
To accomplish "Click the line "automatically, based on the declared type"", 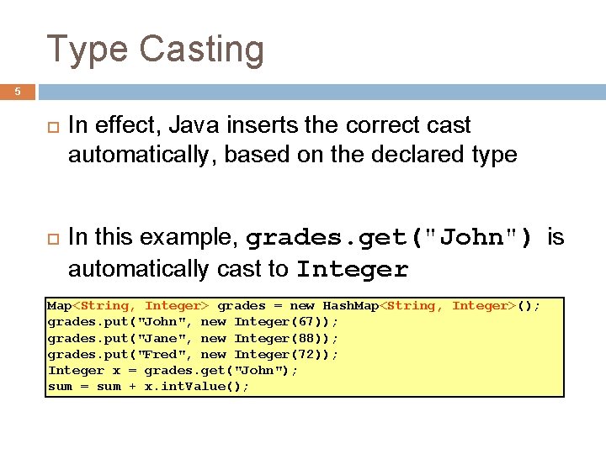I will [293, 156].
